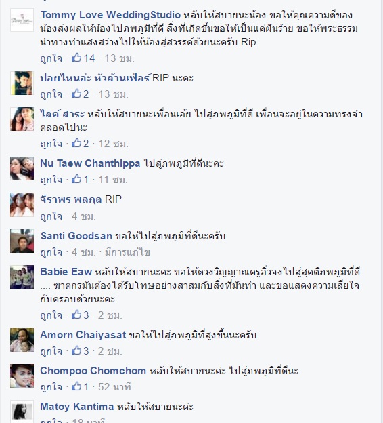Viewport: 383px width, 423px height.
Task: Click thumbs-up icon on ไลค์ สาระ comment
Action: (x=76, y=143)
